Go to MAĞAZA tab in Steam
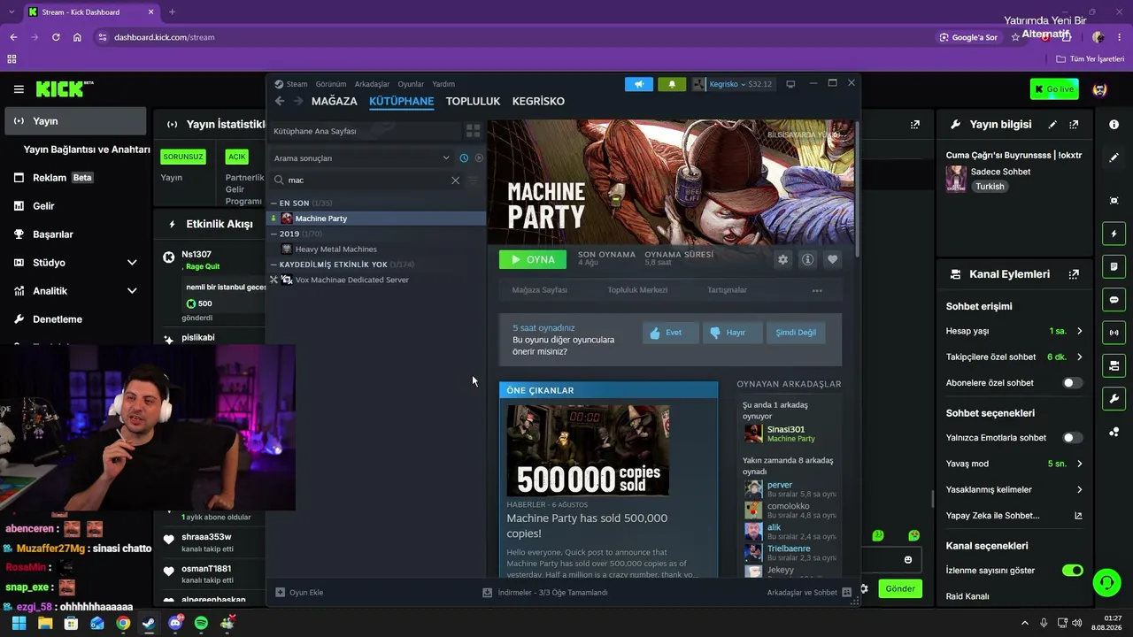Image resolution: width=1133 pixels, height=637 pixels. tap(335, 101)
